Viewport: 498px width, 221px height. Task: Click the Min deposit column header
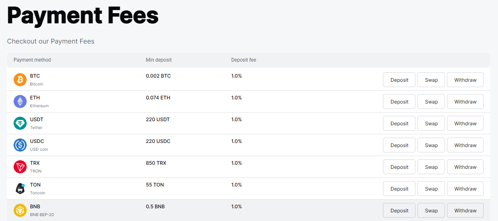point(159,60)
